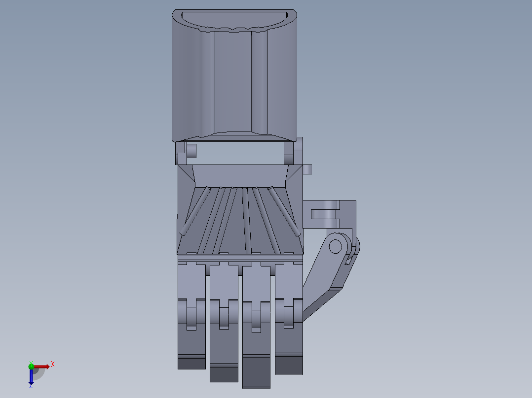Click the green Y axis ball of triad

coord(31,366)
